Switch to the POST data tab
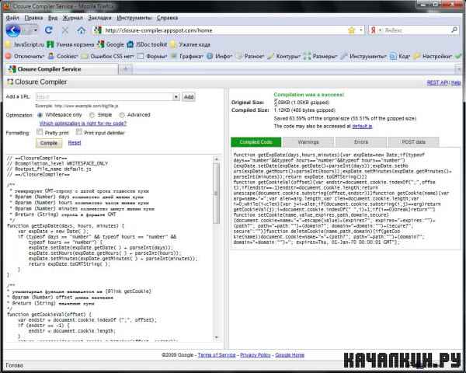The height and width of the screenshot is (373, 466). [x=413, y=142]
